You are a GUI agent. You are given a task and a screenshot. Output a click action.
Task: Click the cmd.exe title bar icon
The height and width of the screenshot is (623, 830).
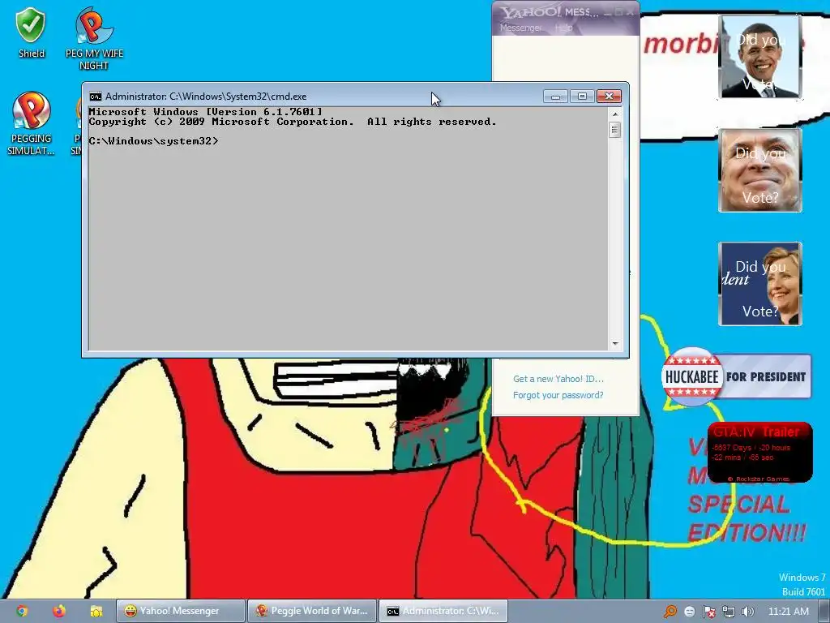[96, 97]
